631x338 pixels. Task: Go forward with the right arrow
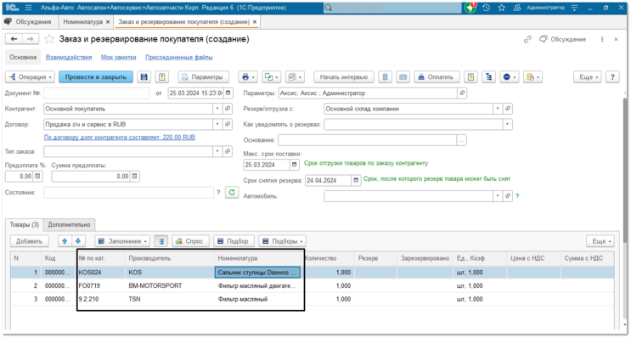click(31, 38)
